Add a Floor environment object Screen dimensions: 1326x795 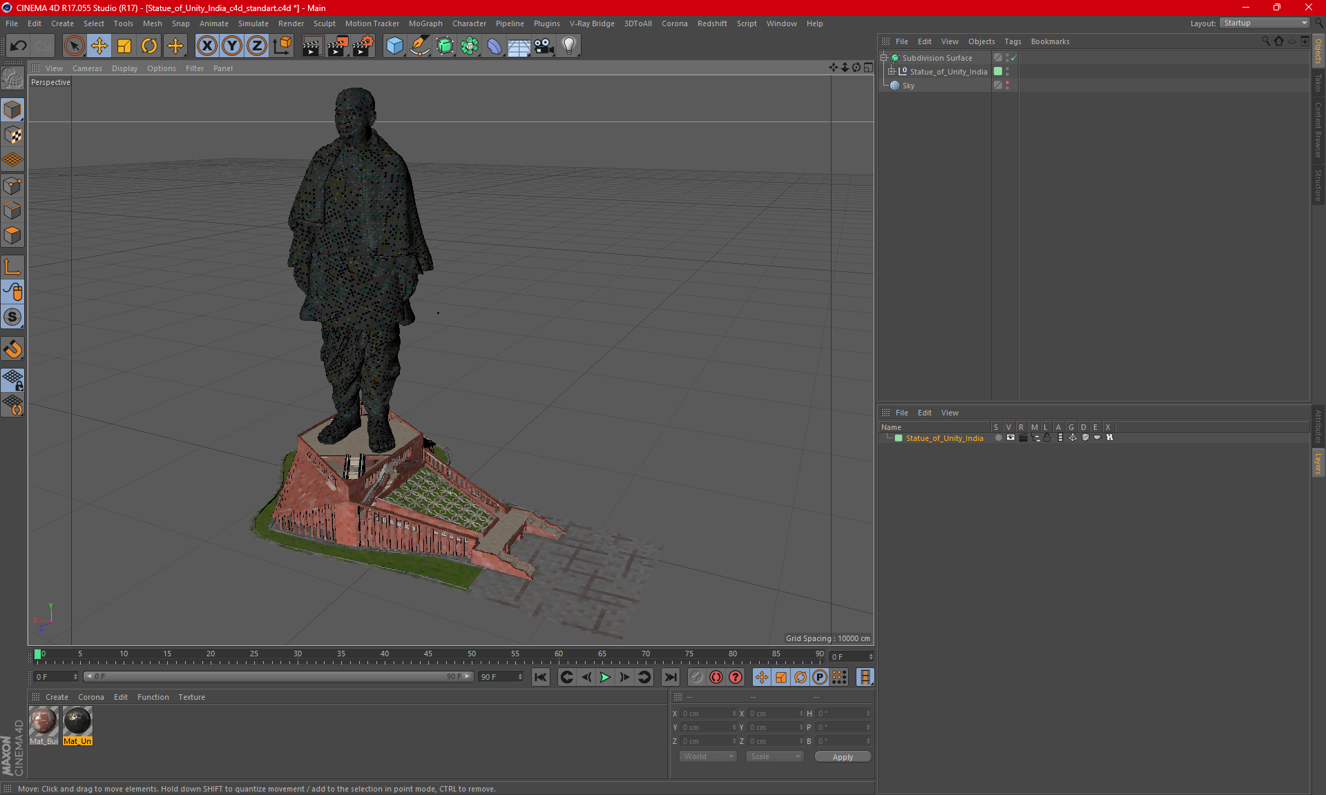[519, 46]
